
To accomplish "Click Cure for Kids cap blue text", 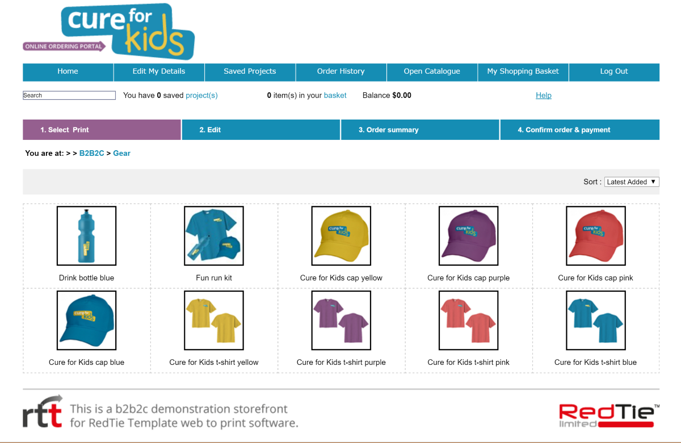I will 87,362.
